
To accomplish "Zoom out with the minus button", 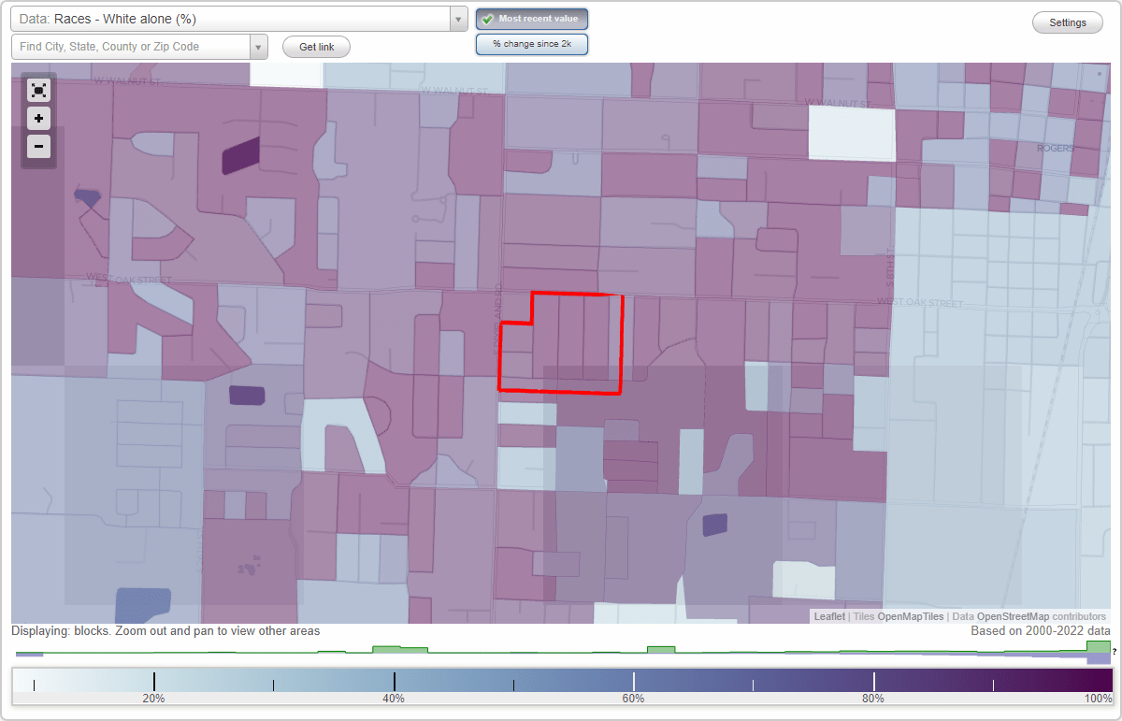I will pos(38,146).
